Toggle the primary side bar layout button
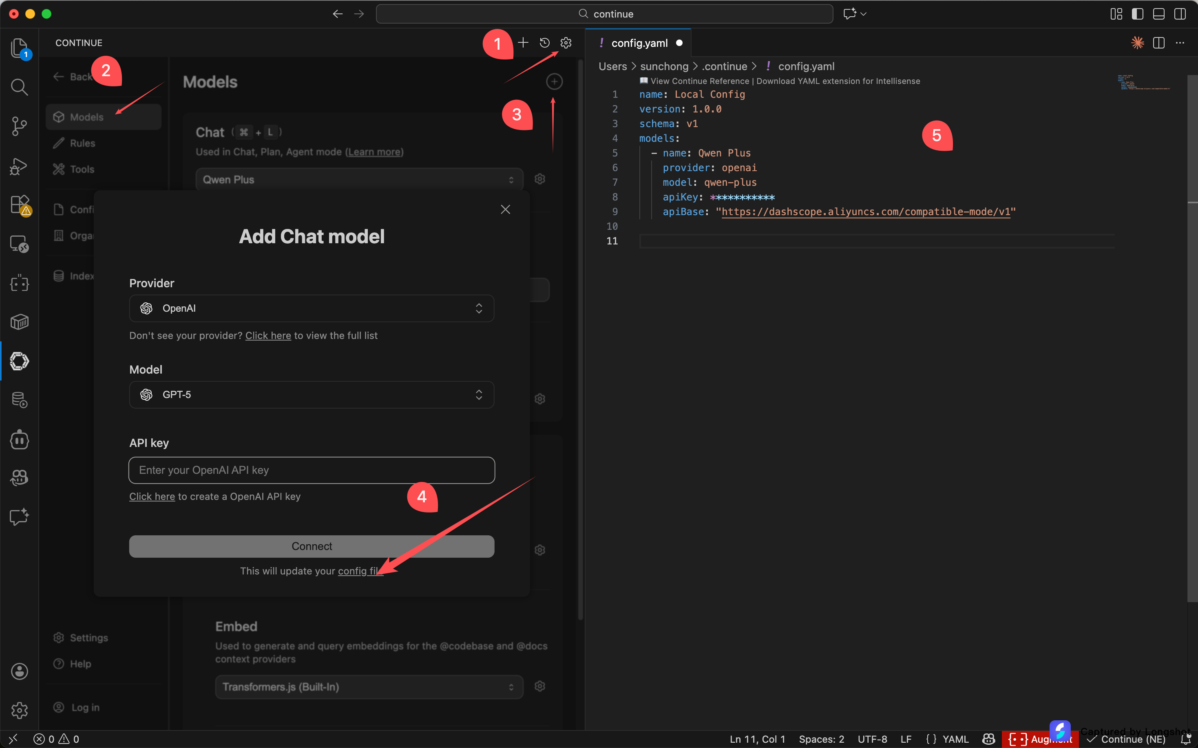 pyautogui.click(x=1137, y=14)
